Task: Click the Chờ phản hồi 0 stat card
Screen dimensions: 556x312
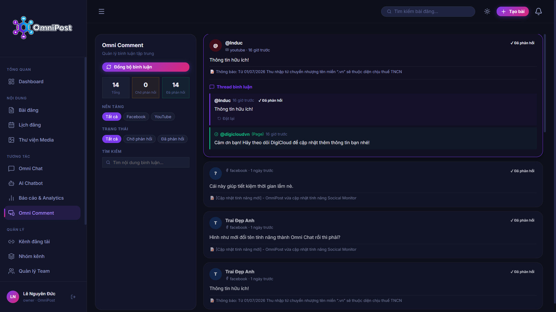Action: tap(146, 88)
